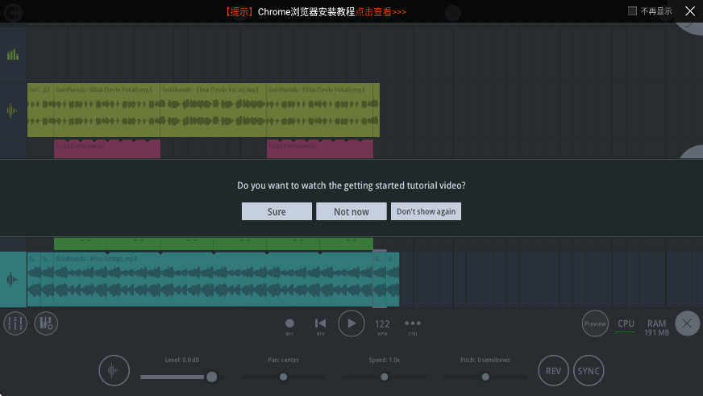Open the mixer sliders icon
This screenshot has width=703, height=396.
[15, 323]
